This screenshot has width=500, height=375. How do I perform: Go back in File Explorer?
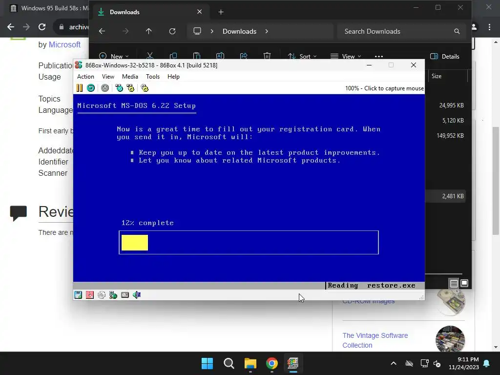tap(102, 31)
